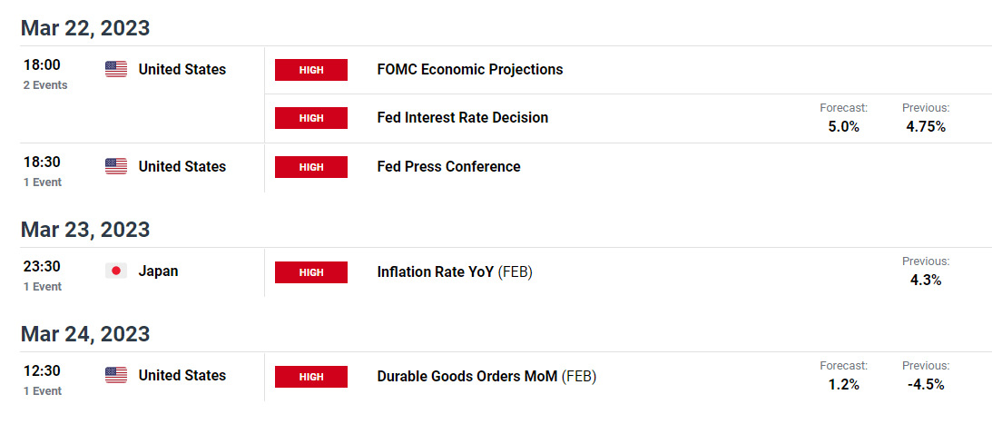Click the US flag beside the 18:00 events

point(116,69)
